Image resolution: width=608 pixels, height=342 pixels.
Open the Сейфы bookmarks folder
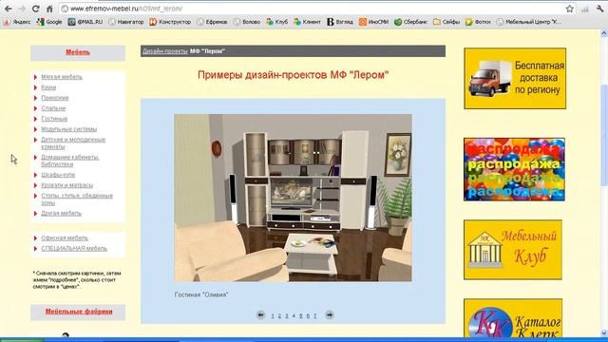pos(446,22)
